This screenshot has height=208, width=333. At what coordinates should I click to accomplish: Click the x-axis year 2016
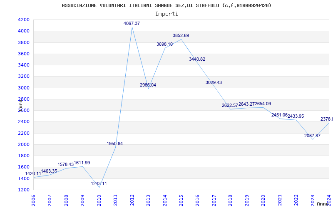tap(197, 201)
